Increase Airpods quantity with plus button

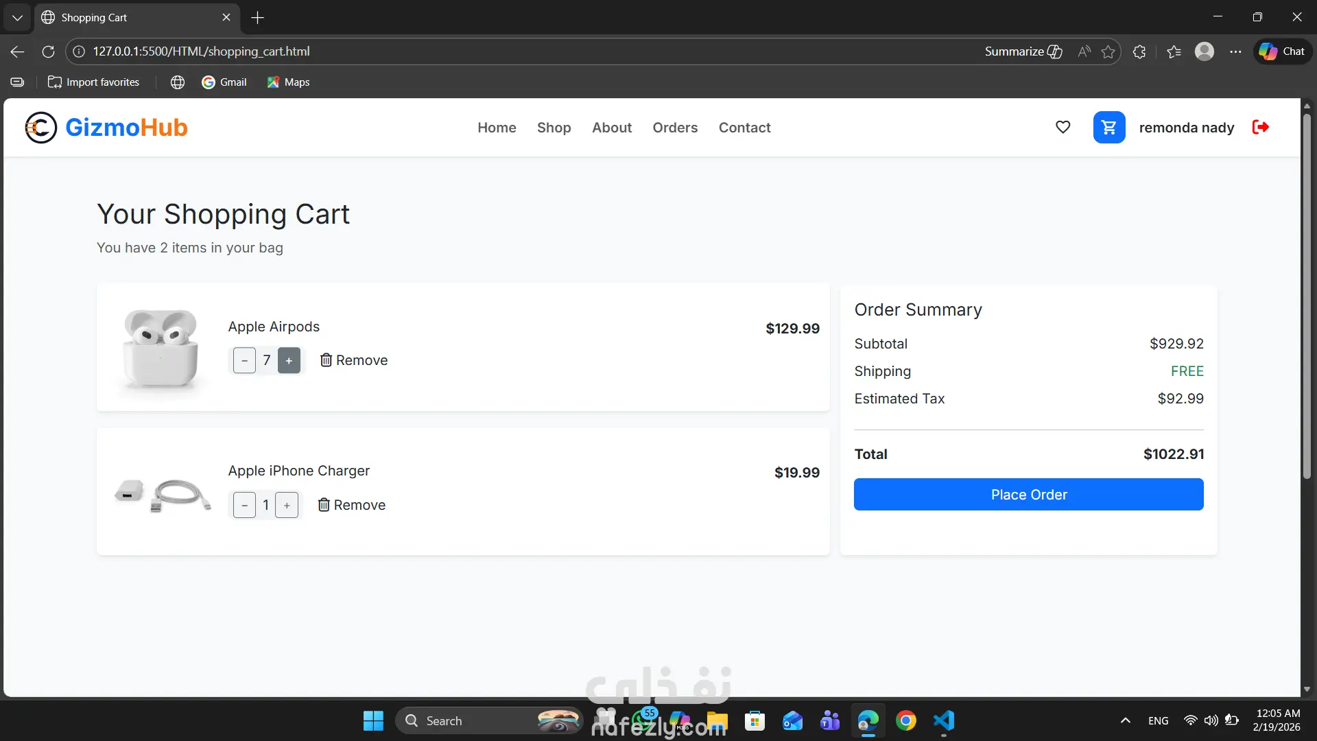coord(289,360)
